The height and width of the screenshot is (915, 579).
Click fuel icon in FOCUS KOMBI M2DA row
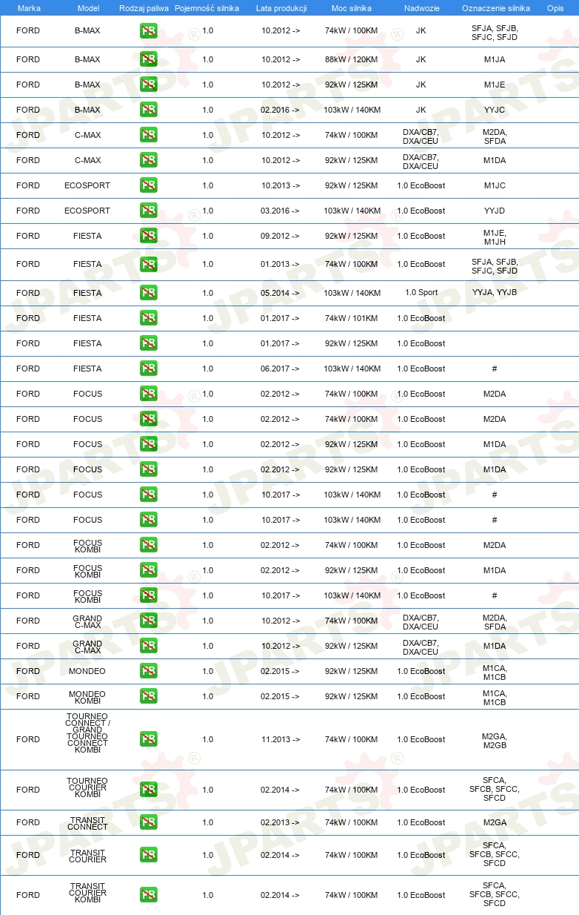(148, 545)
